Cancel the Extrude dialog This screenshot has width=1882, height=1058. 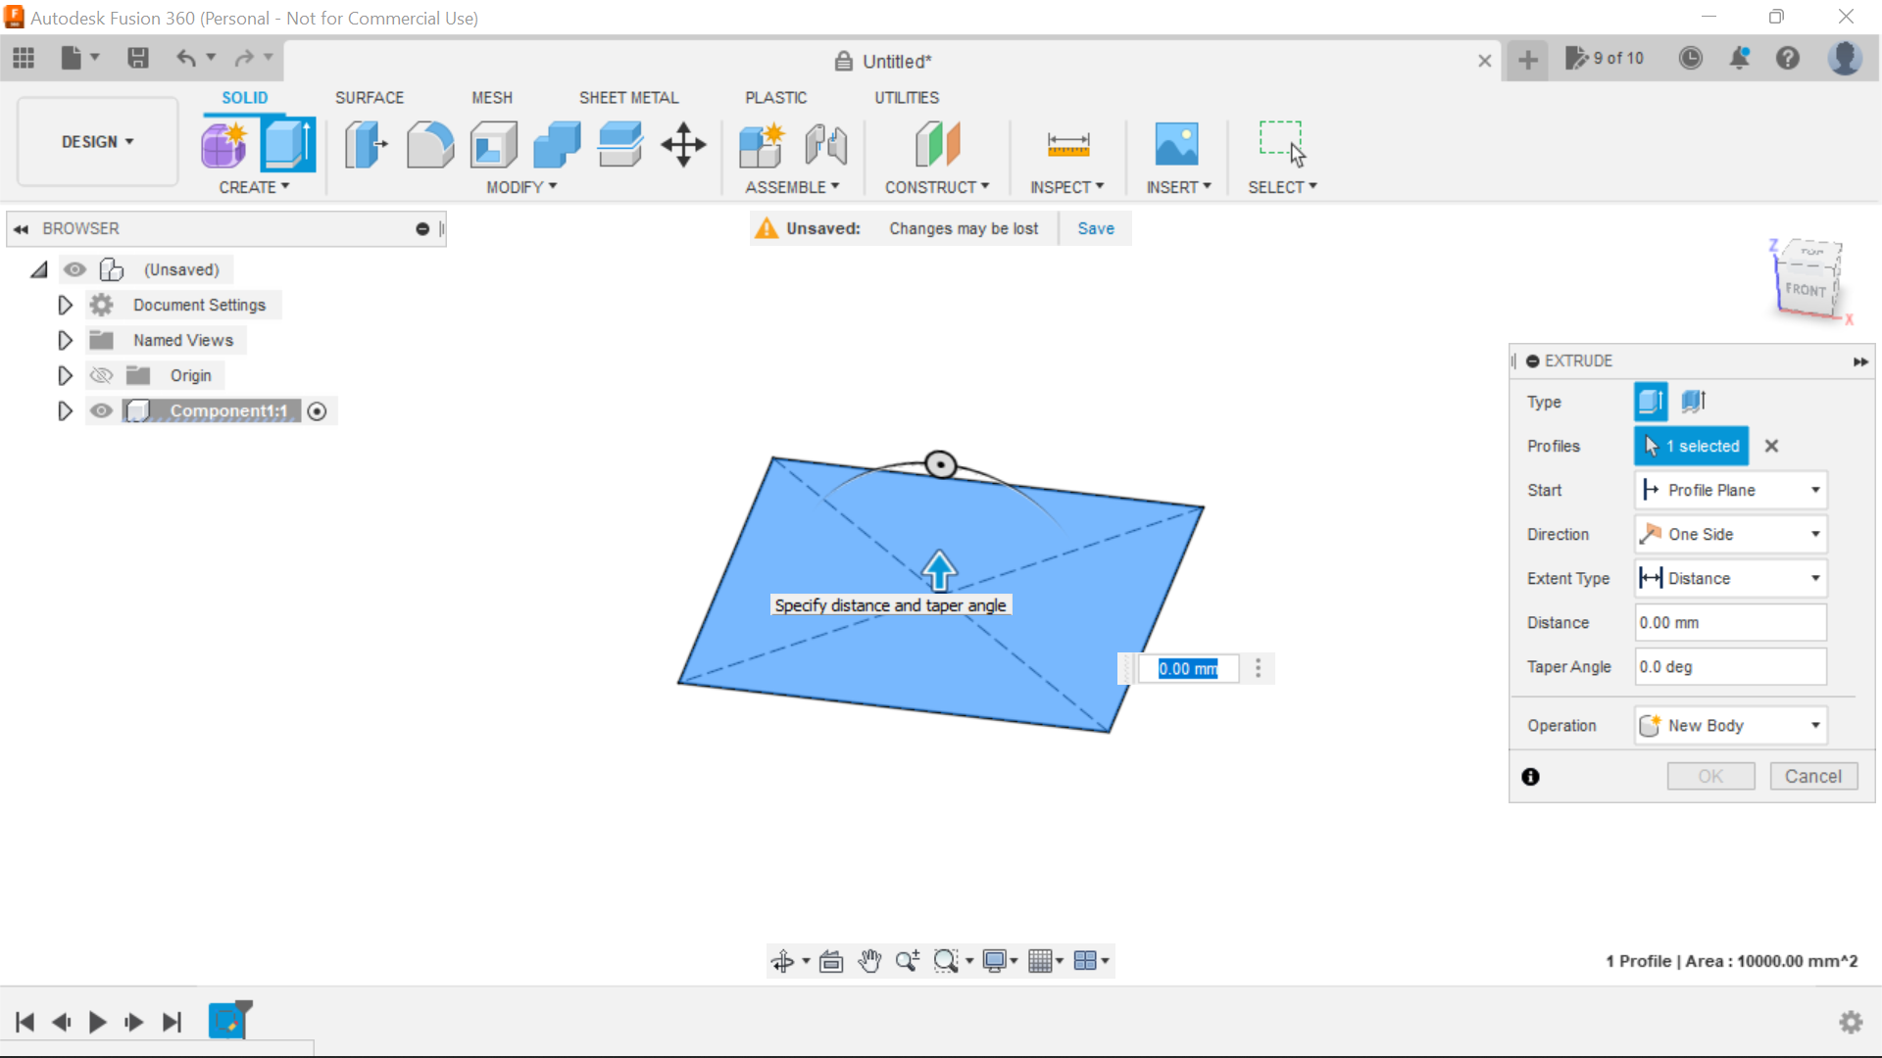[1812, 776]
